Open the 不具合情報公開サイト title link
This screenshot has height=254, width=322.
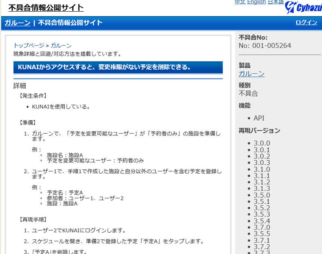(46, 8)
